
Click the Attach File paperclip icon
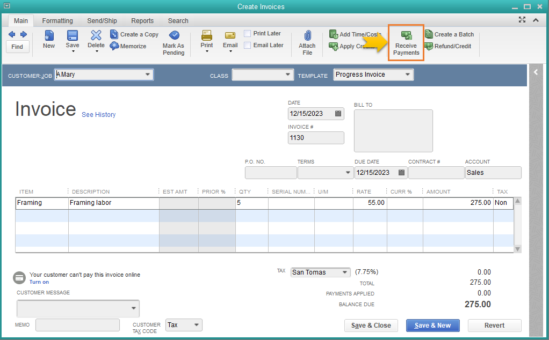307,36
